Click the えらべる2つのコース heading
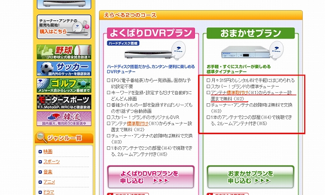This screenshot has height=195, width=325. pyautogui.click(x=130, y=15)
